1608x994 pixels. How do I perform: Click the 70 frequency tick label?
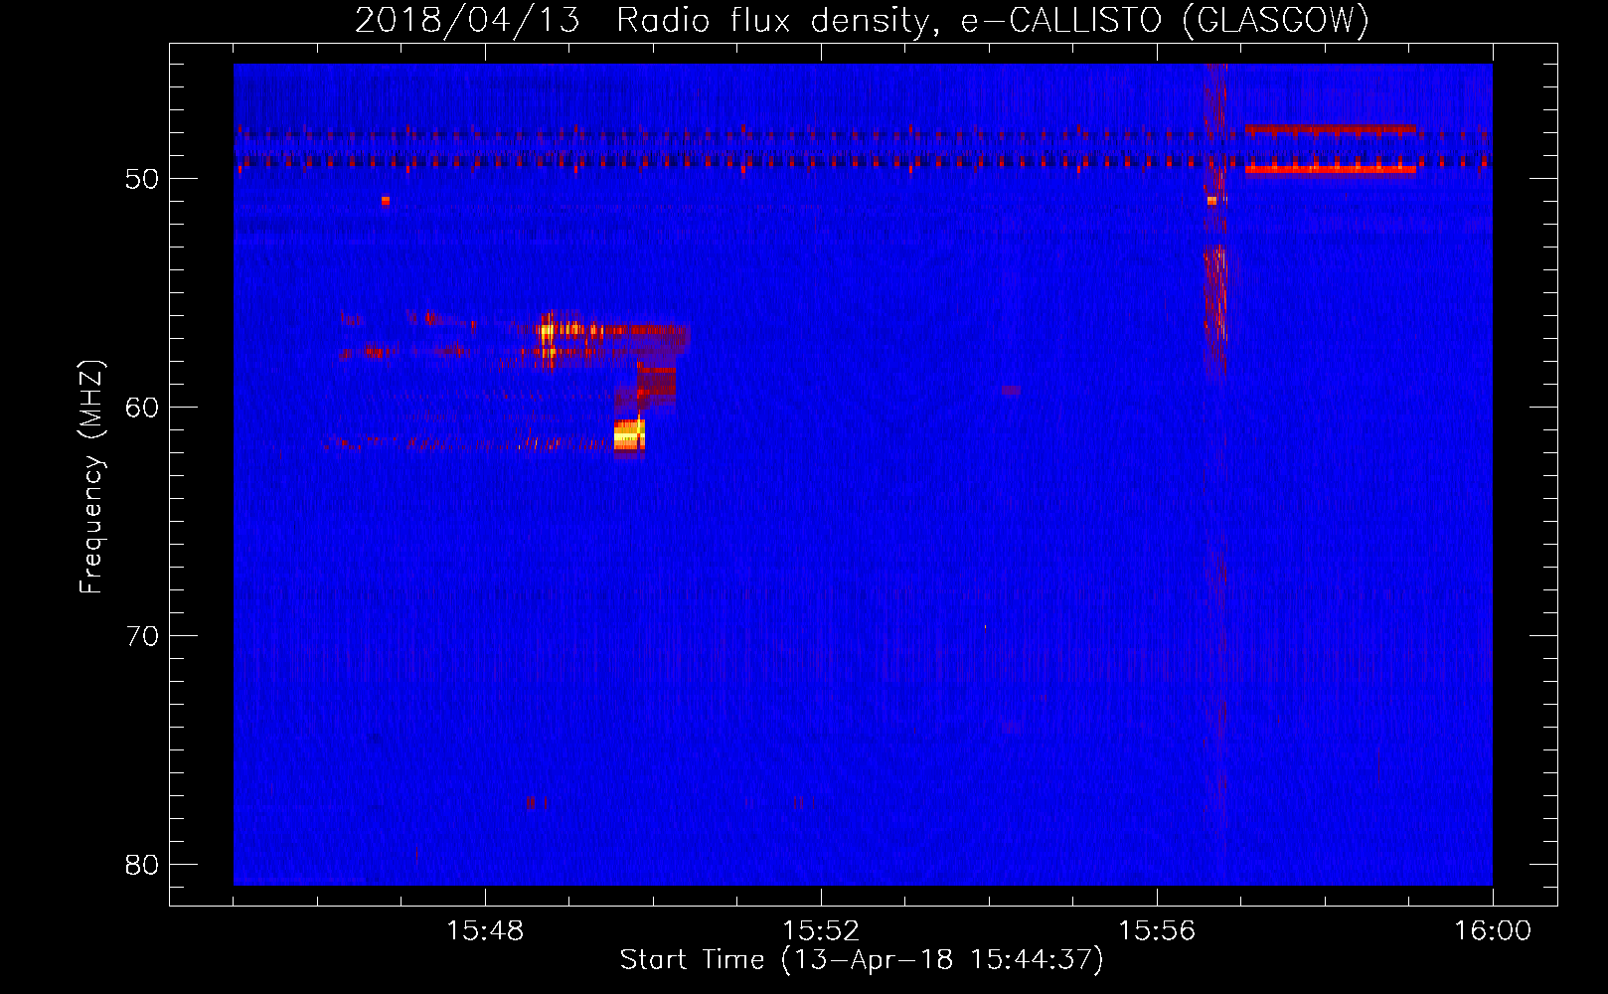coord(142,636)
